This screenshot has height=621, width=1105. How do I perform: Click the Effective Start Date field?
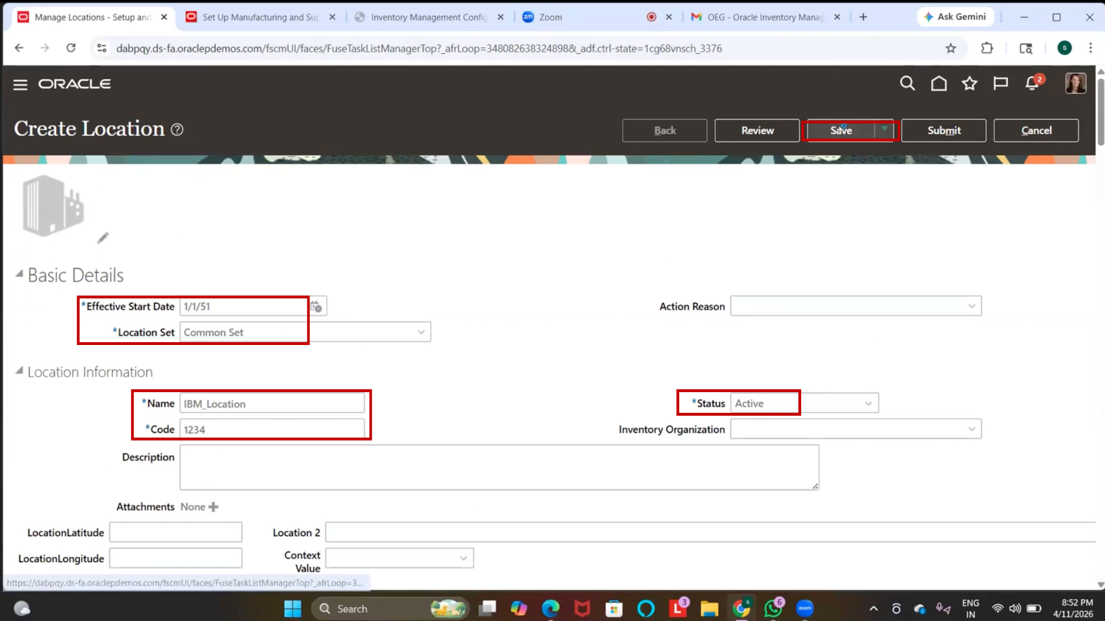point(244,306)
